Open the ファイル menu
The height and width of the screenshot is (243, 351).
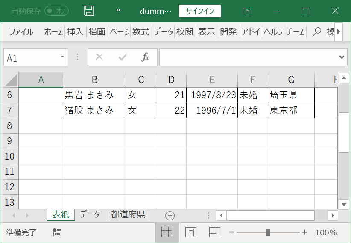click(x=21, y=32)
